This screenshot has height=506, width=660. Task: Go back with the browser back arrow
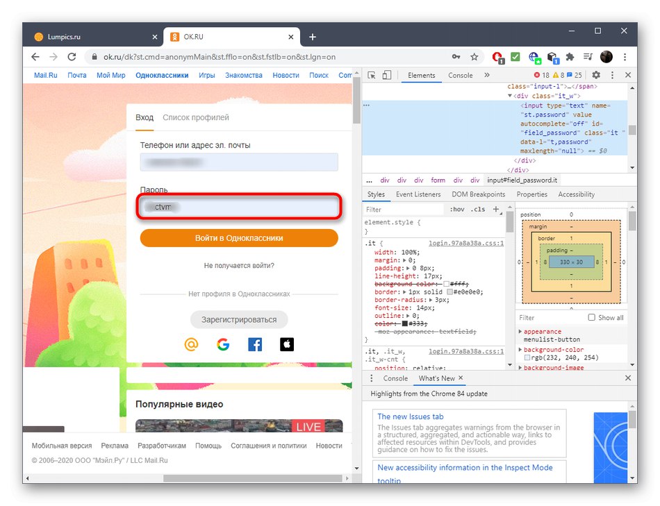tap(35, 57)
